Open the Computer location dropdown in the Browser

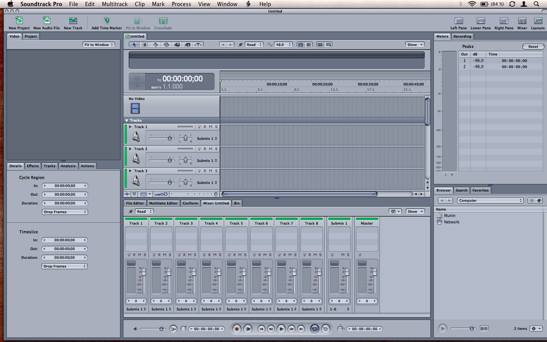click(x=490, y=201)
